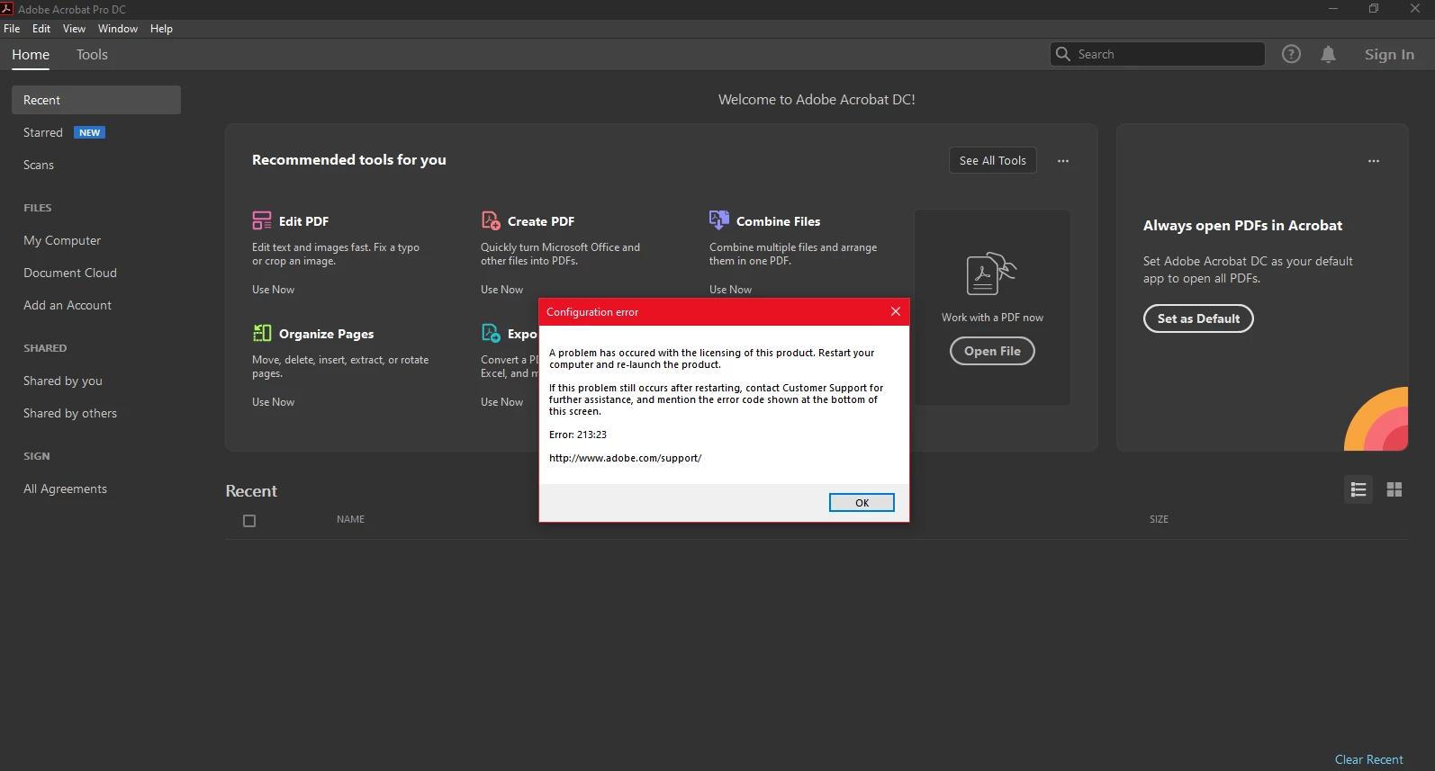Viewport: 1435px width, 771px height.
Task: Click the Combine Files tool icon
Action: pos(719,220)
